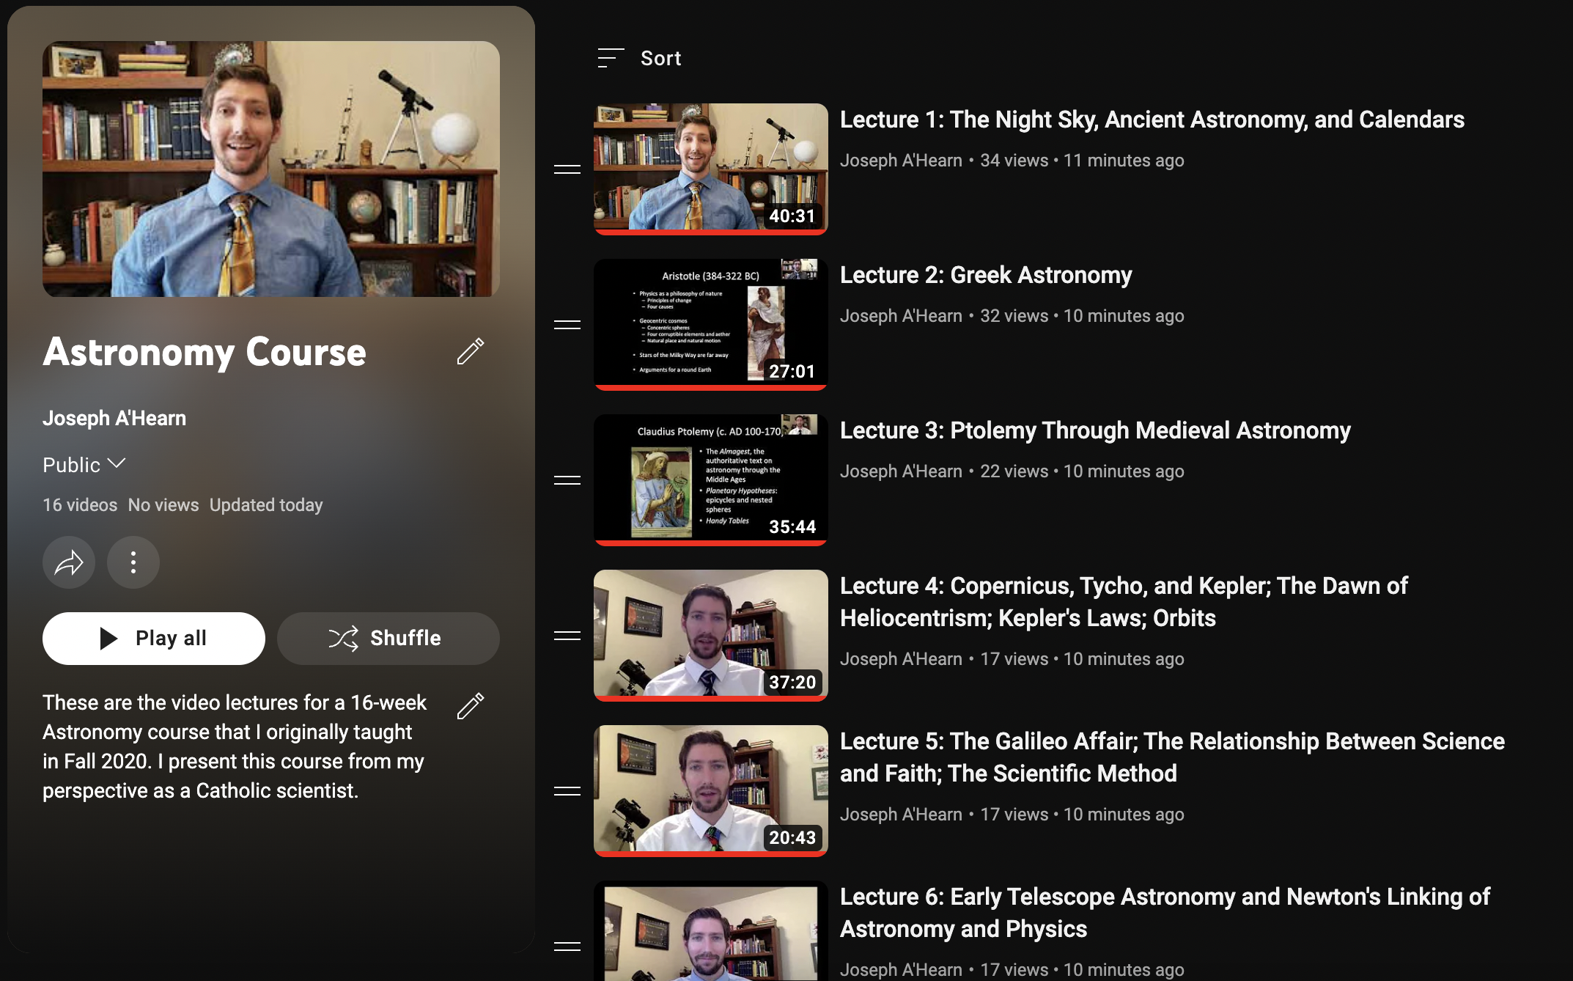Click the Lecture 4 thumbnail showing 37:20
The height and width of the screenshot is (981, 1573).
tap(711, 636)
